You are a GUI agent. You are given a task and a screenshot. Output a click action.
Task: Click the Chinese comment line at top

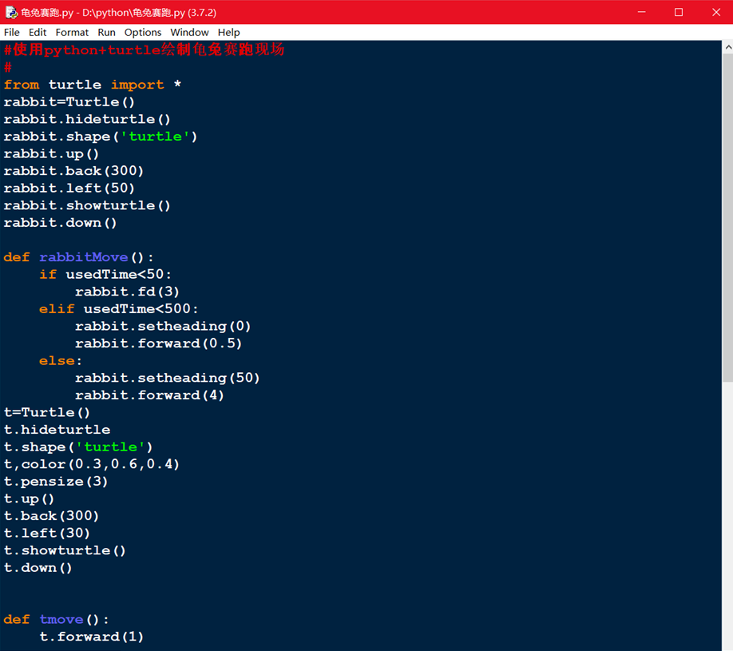[x=144, y=50]
